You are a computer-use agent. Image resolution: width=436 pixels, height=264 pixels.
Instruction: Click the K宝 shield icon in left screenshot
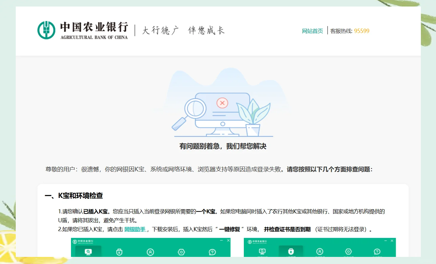click(119, 252)
